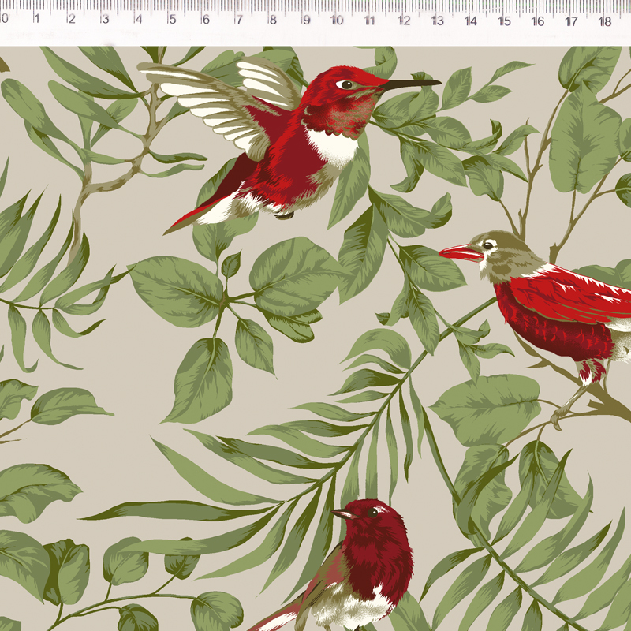631x631 pixels.
Task: Click the ruler number 16
Action: [x=538, y=21]
